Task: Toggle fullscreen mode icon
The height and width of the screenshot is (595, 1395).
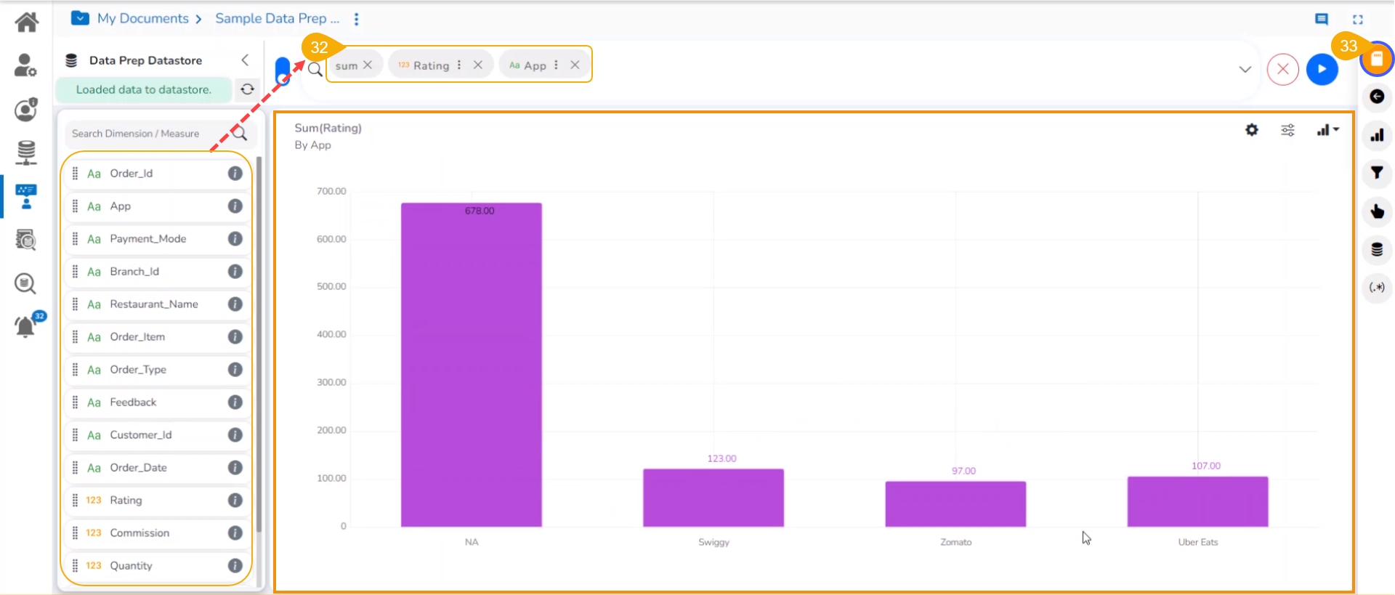Action: pos(1357,20)
